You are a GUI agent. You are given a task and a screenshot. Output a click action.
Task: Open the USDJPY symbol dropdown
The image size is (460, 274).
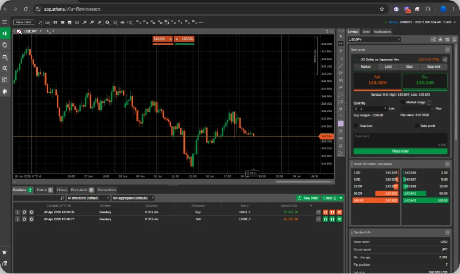374,40
